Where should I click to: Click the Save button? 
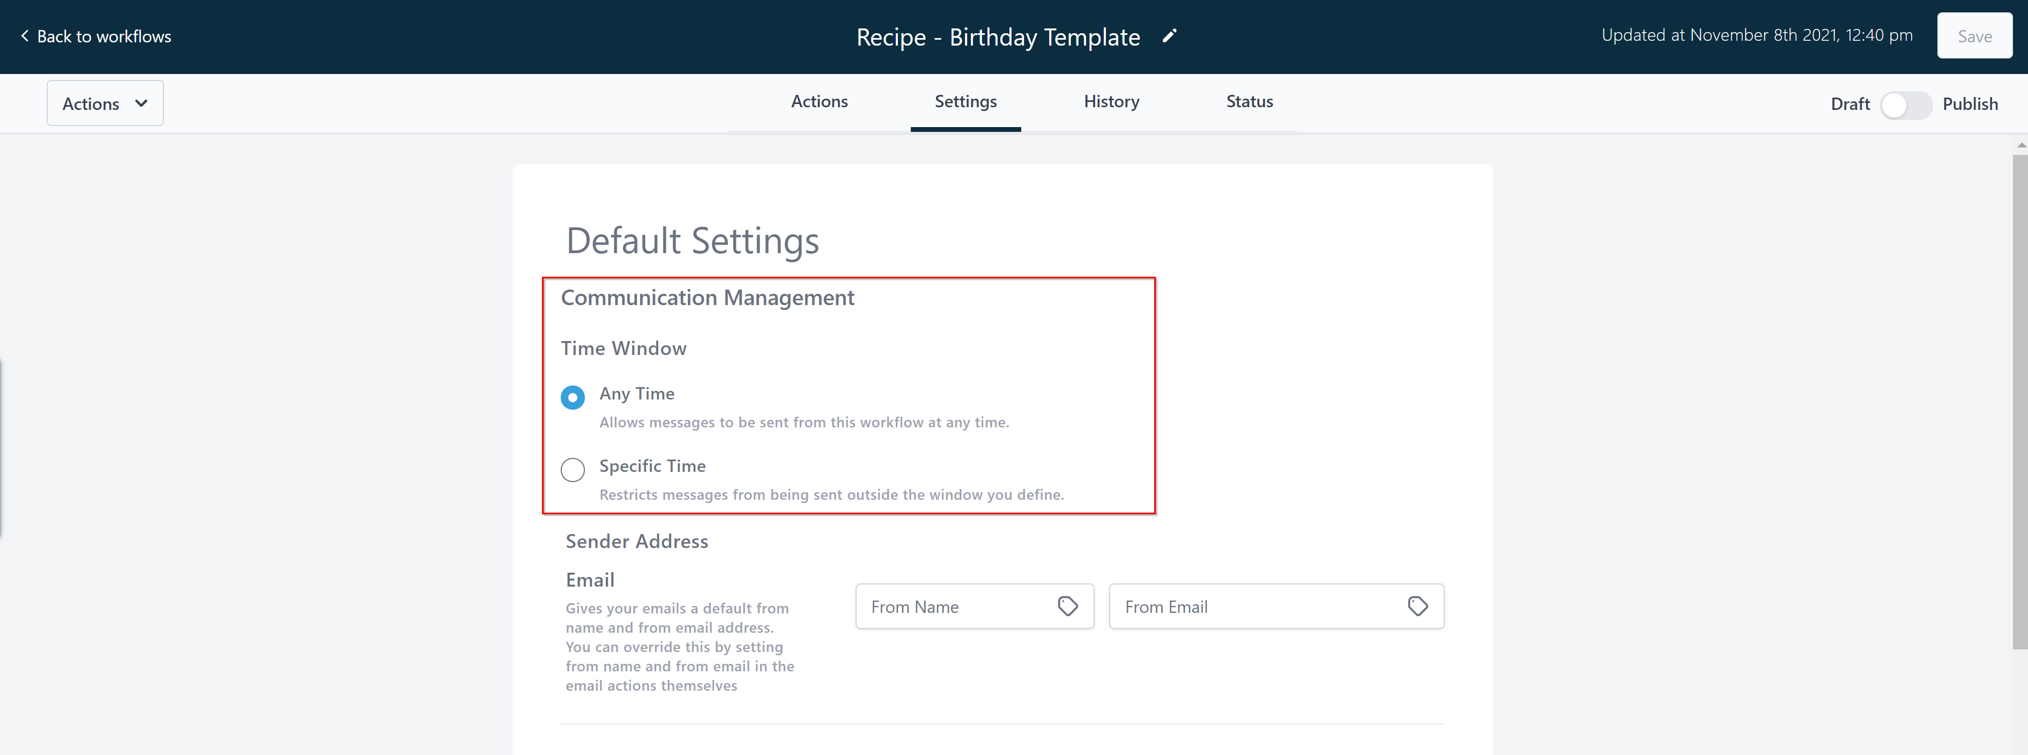1974,36
